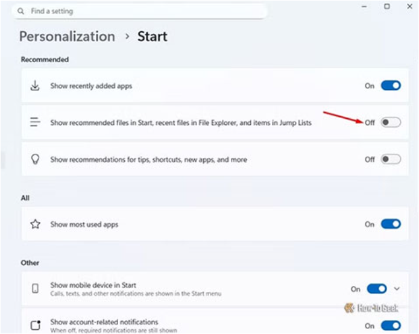The image size is (419, 334).
Task: Turn off Show most used apps
Action: 391,224
